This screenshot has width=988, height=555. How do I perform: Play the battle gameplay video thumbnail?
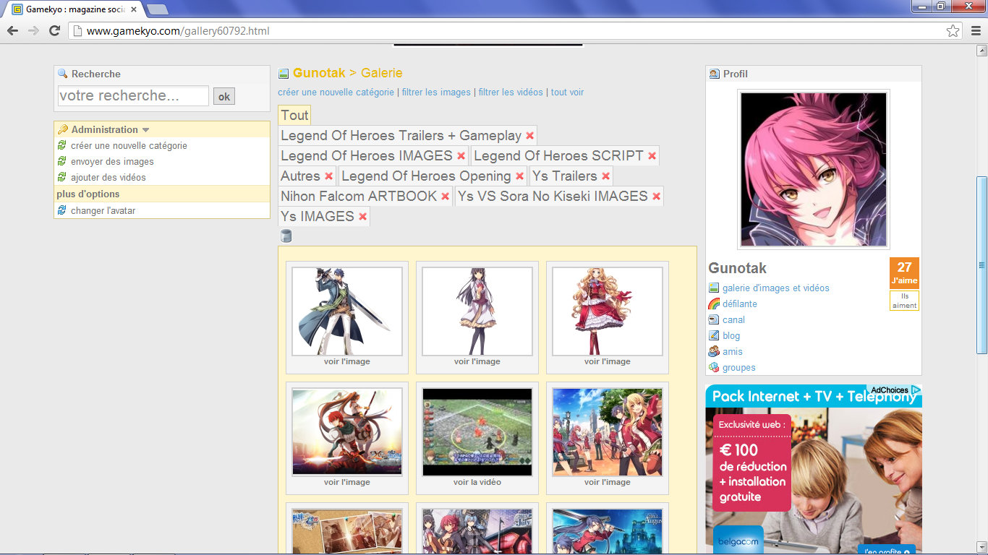477,432
